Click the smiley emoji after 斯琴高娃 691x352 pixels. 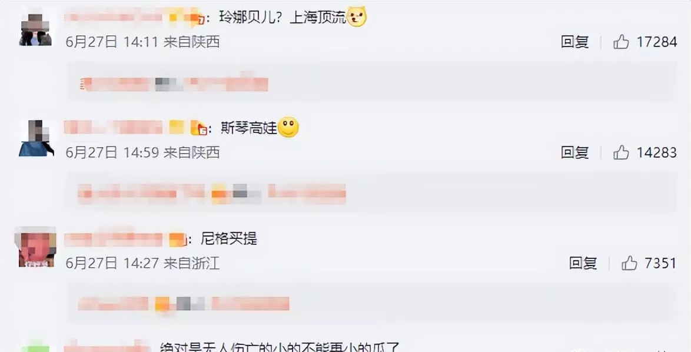288,128
